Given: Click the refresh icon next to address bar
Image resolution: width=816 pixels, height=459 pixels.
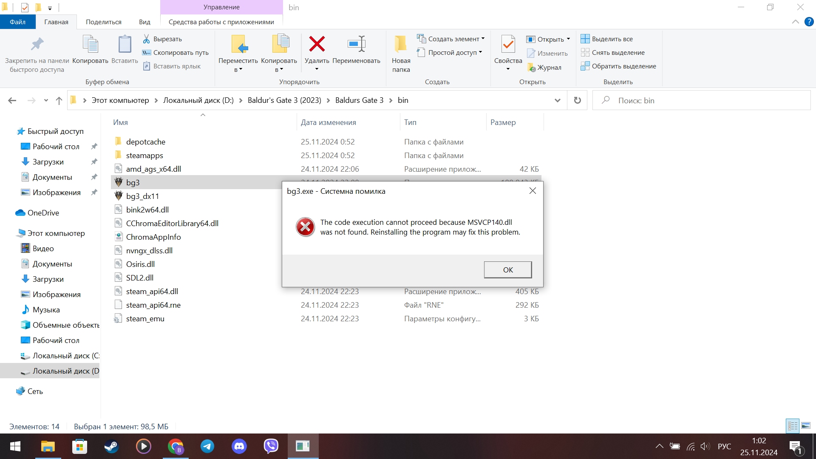Looking at the screenshot, I should tap(577, 100).
